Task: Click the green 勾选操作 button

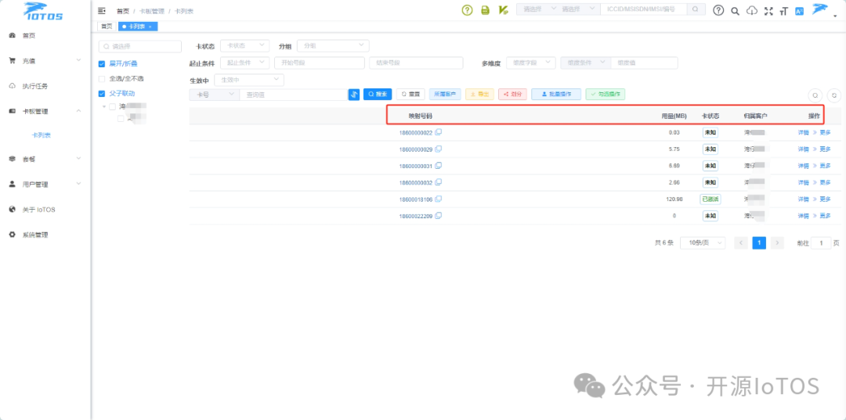Action: click(x=606, y=94)
